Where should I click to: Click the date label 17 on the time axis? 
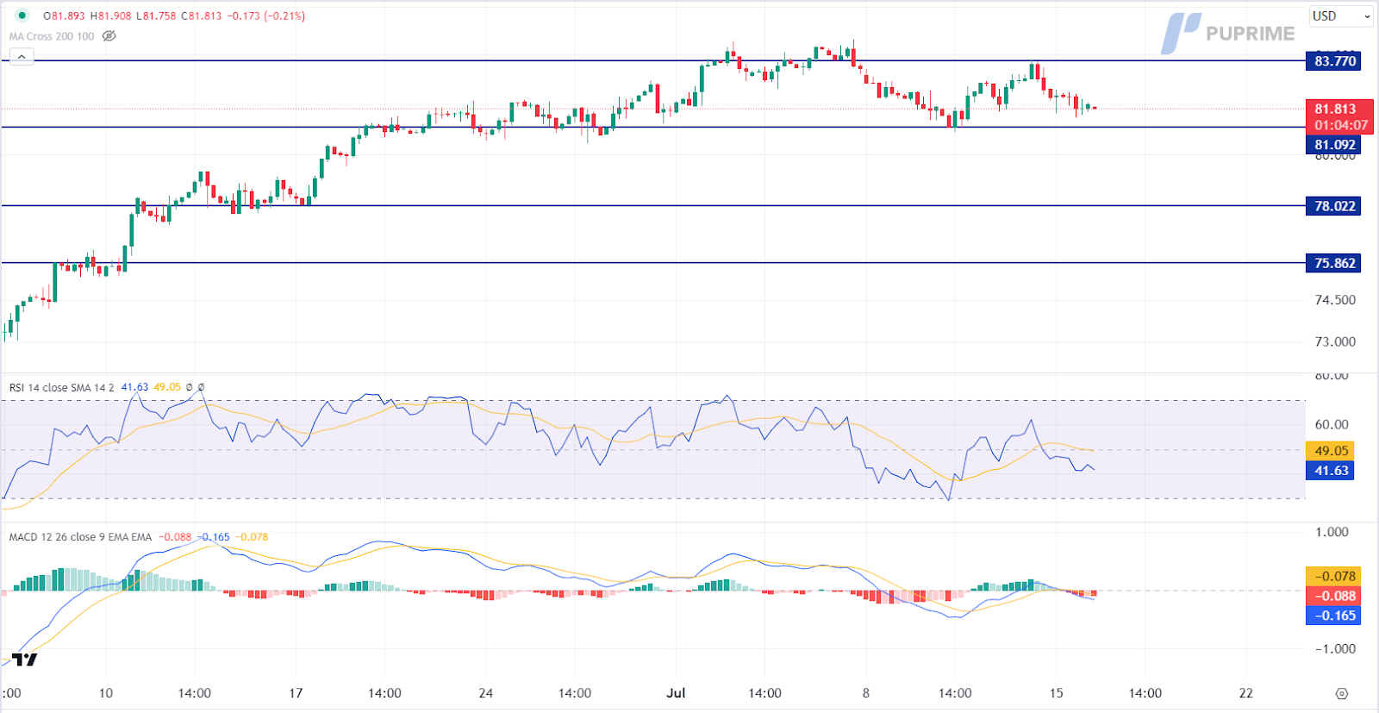tap(296, 693)
